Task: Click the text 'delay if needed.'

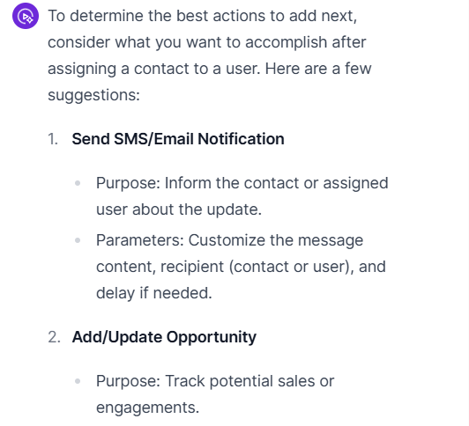Action: [x=154, y=293]
